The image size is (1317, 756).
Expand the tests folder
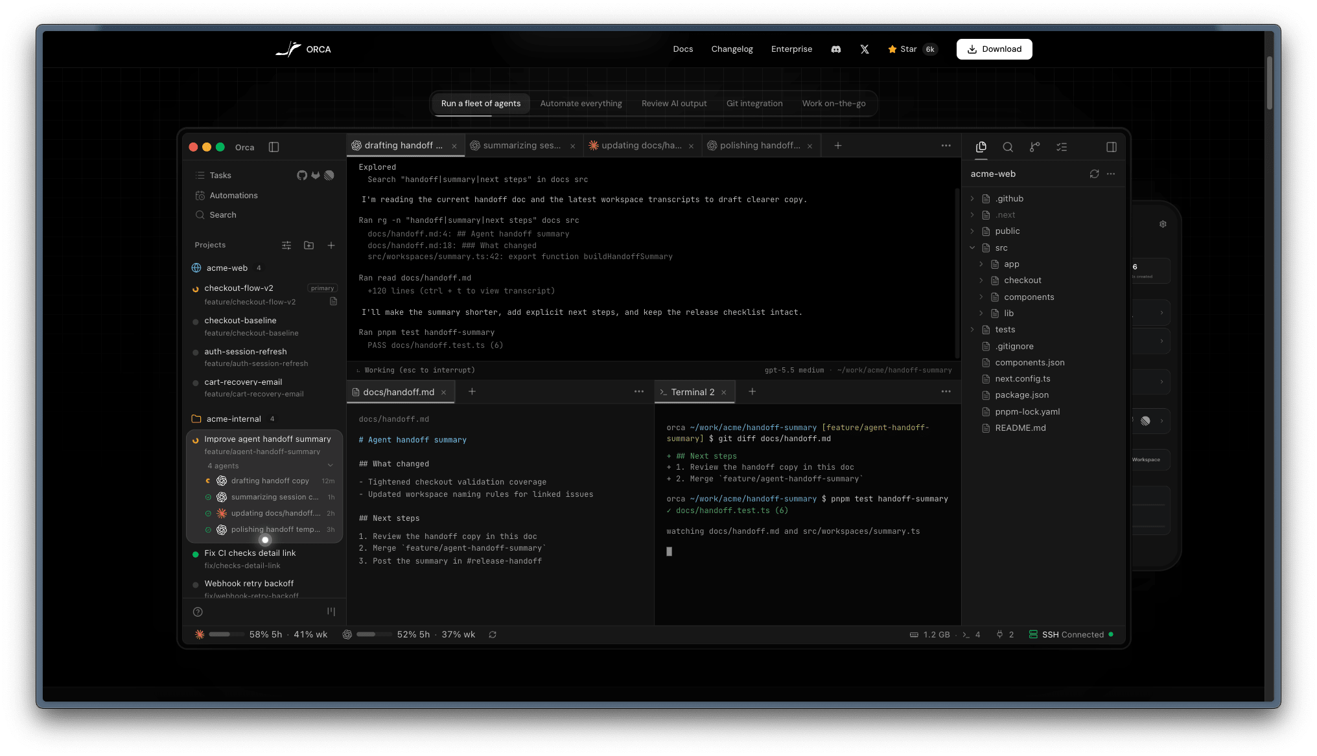972,330
